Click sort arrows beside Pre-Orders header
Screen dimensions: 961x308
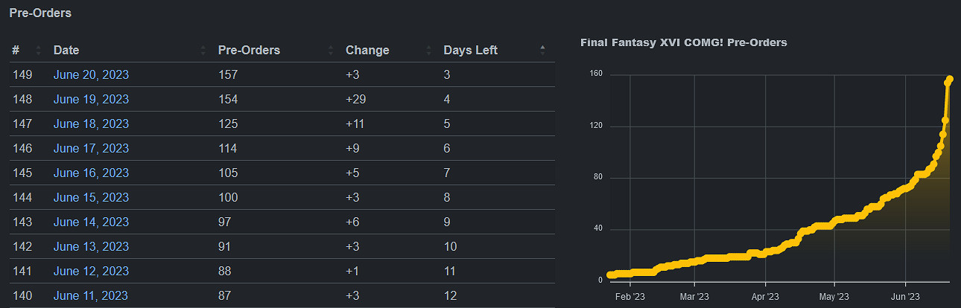(331, 51)
